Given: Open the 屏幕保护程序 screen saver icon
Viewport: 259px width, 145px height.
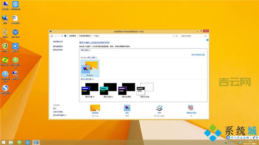Looking at the screenshot, I should tap(191, 108).
